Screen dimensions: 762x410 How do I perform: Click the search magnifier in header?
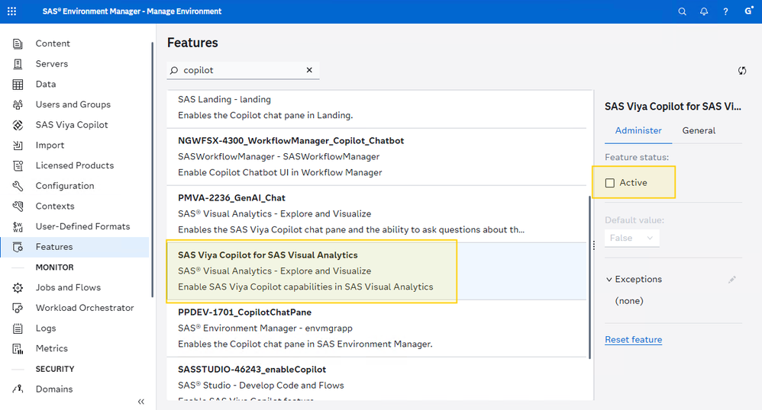(683, 11)
